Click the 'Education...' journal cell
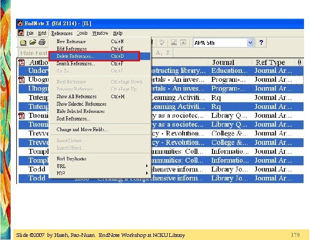The image size is (320, 240). coord(229,71)
